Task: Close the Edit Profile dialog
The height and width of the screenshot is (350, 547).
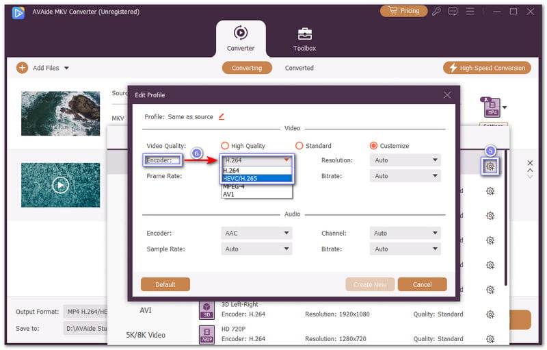Action: 447,95
